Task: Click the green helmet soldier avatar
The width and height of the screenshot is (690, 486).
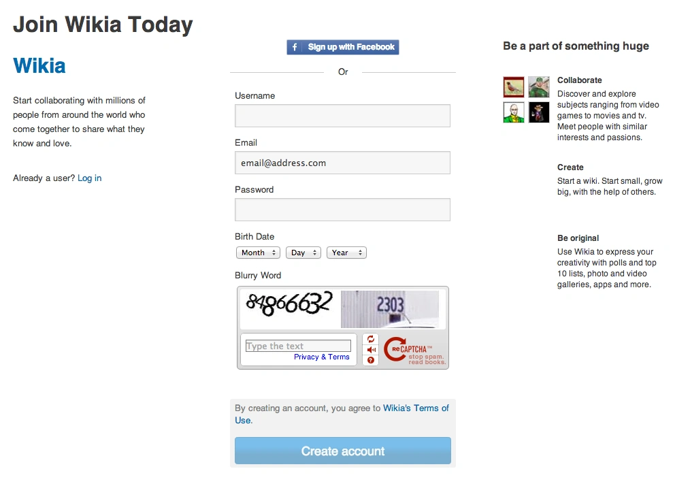Action: pos(539,87)
